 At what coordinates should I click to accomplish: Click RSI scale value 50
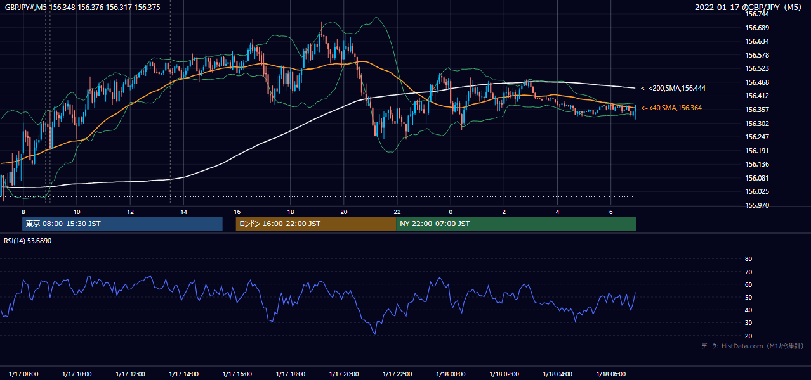749,297
